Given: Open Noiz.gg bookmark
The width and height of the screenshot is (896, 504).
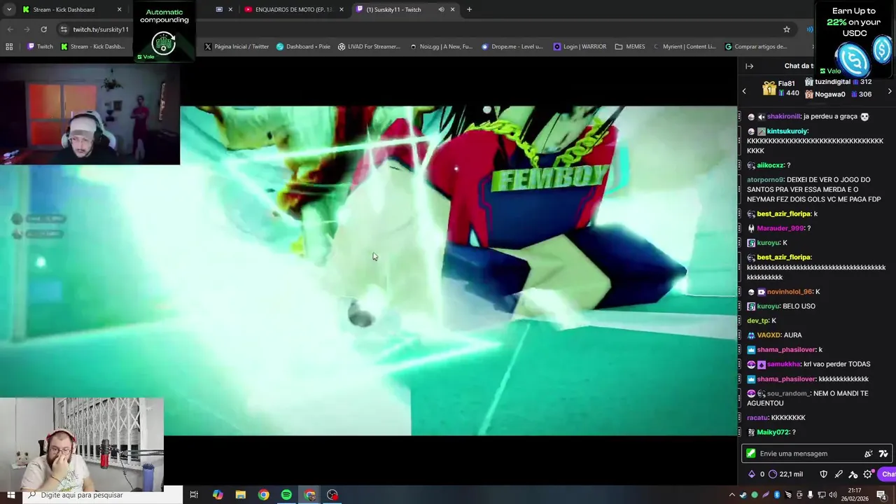Looking at the screenshot, I should [x=441, y=47].
